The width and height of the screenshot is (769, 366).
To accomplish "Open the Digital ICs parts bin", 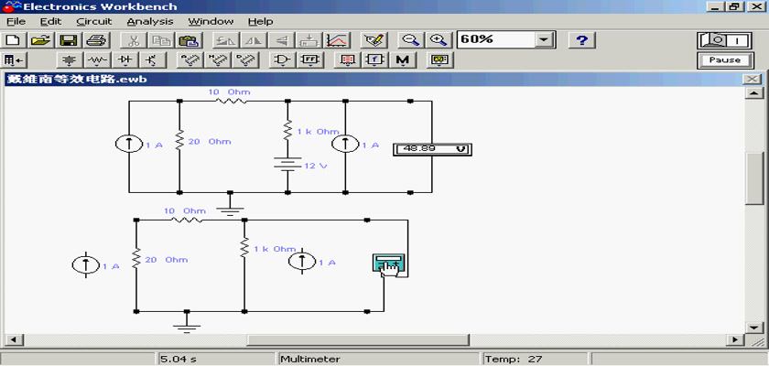I will tap(244, 60).
